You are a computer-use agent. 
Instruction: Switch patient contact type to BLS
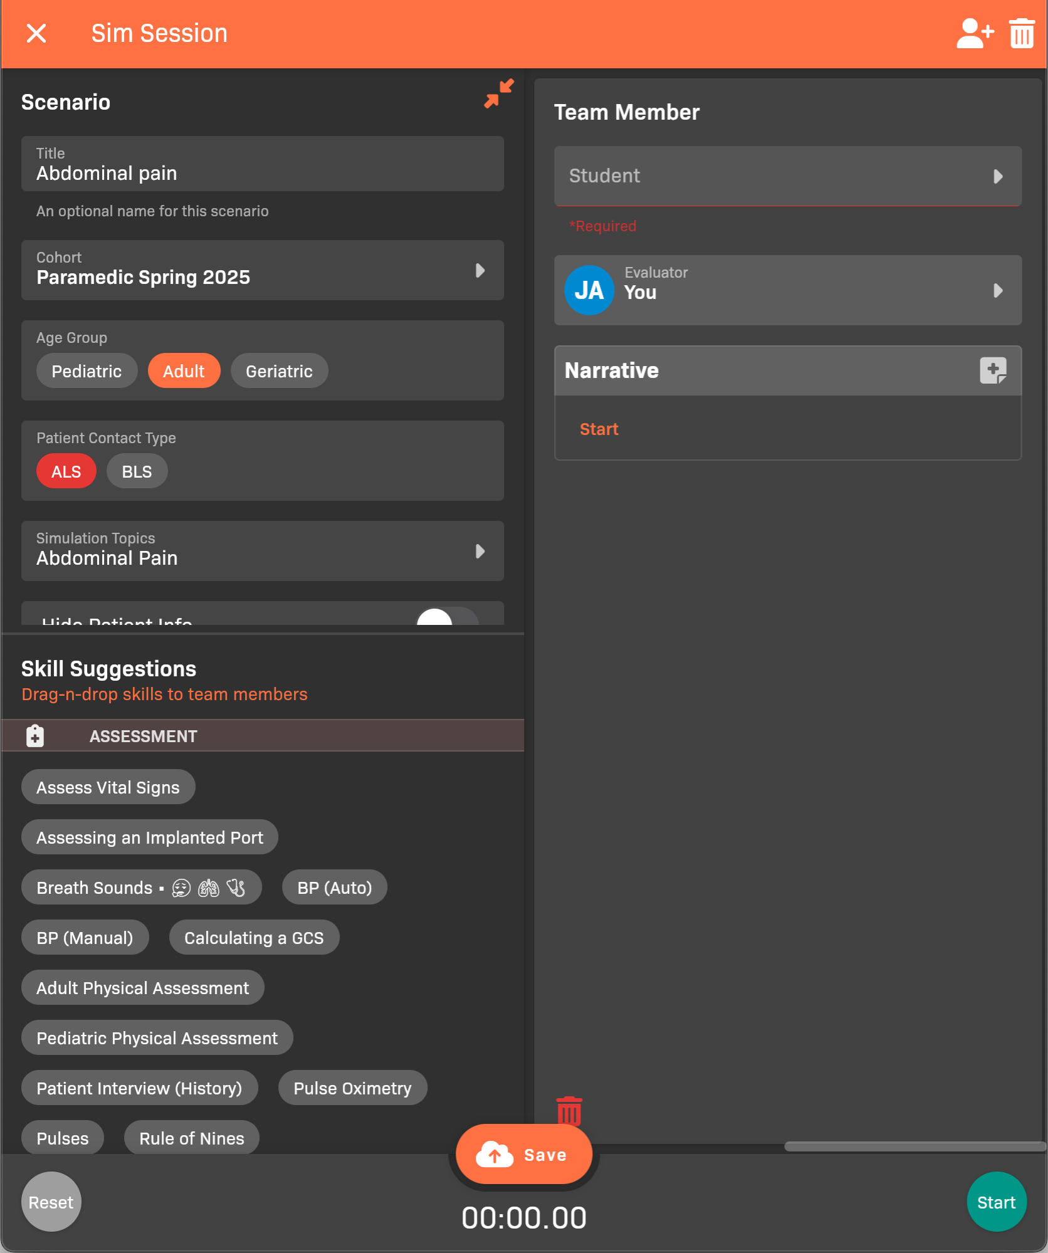(137, 471)
